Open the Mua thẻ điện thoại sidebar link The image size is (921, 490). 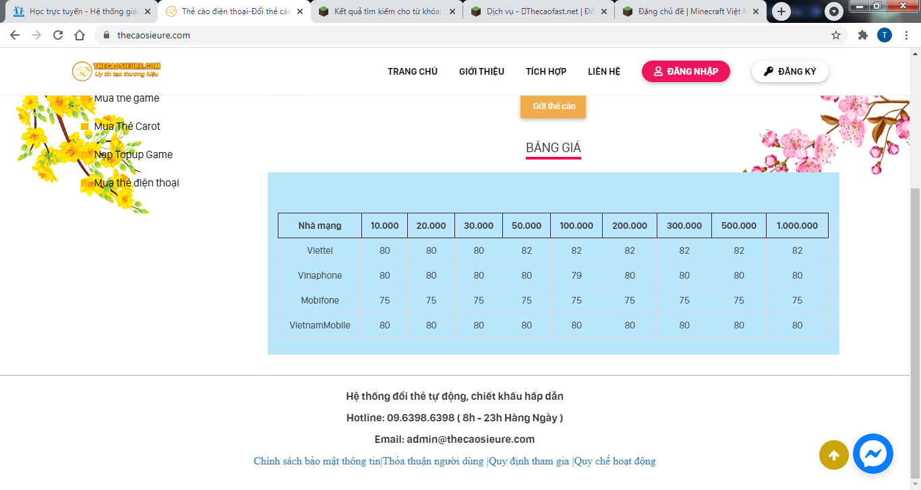[137, 182]
